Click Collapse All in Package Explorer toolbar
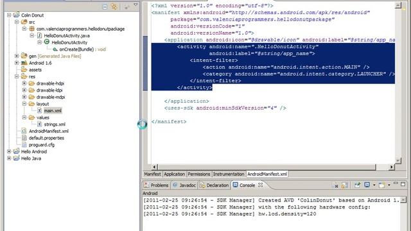 point(105,7)
